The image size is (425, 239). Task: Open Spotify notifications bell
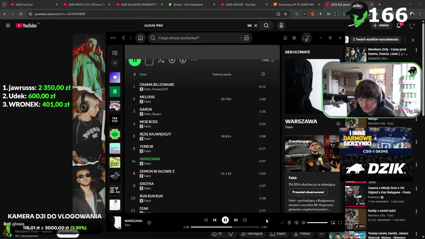(285, 38)
